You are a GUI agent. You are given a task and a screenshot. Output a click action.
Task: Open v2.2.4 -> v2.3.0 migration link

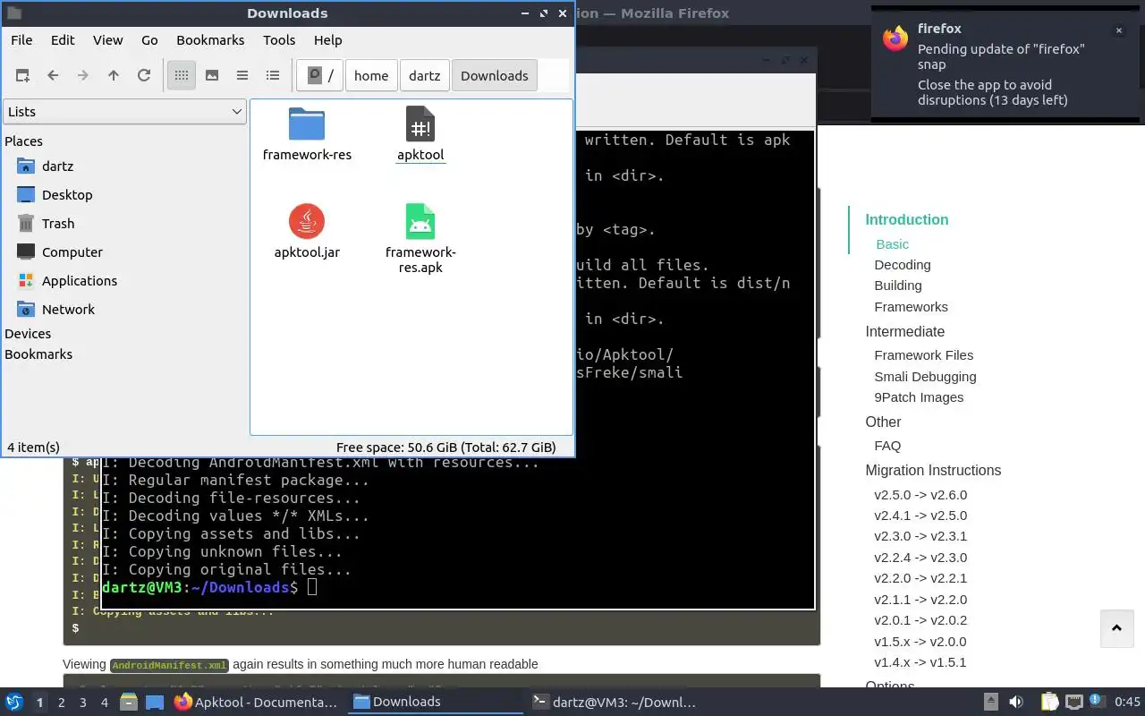tap(920, 558)
